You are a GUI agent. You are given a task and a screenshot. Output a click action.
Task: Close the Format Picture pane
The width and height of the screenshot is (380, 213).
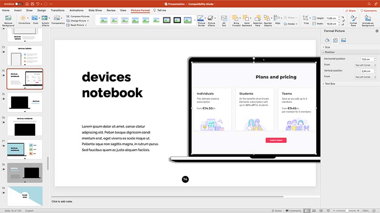(377, 31)
